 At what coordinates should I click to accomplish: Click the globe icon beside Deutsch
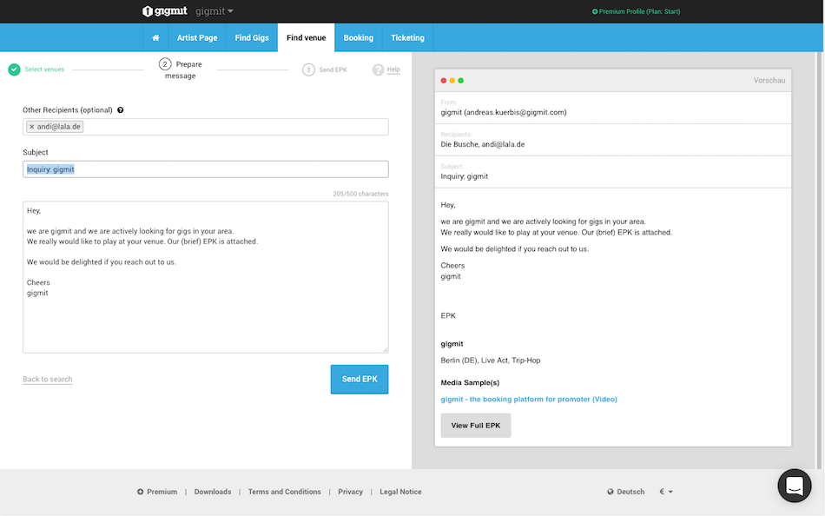click(x=610, y=492)
